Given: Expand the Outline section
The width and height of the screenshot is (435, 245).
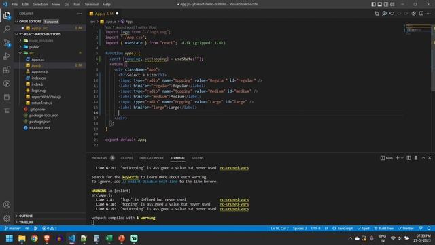Looking at the screenshot, I should 16,216.
